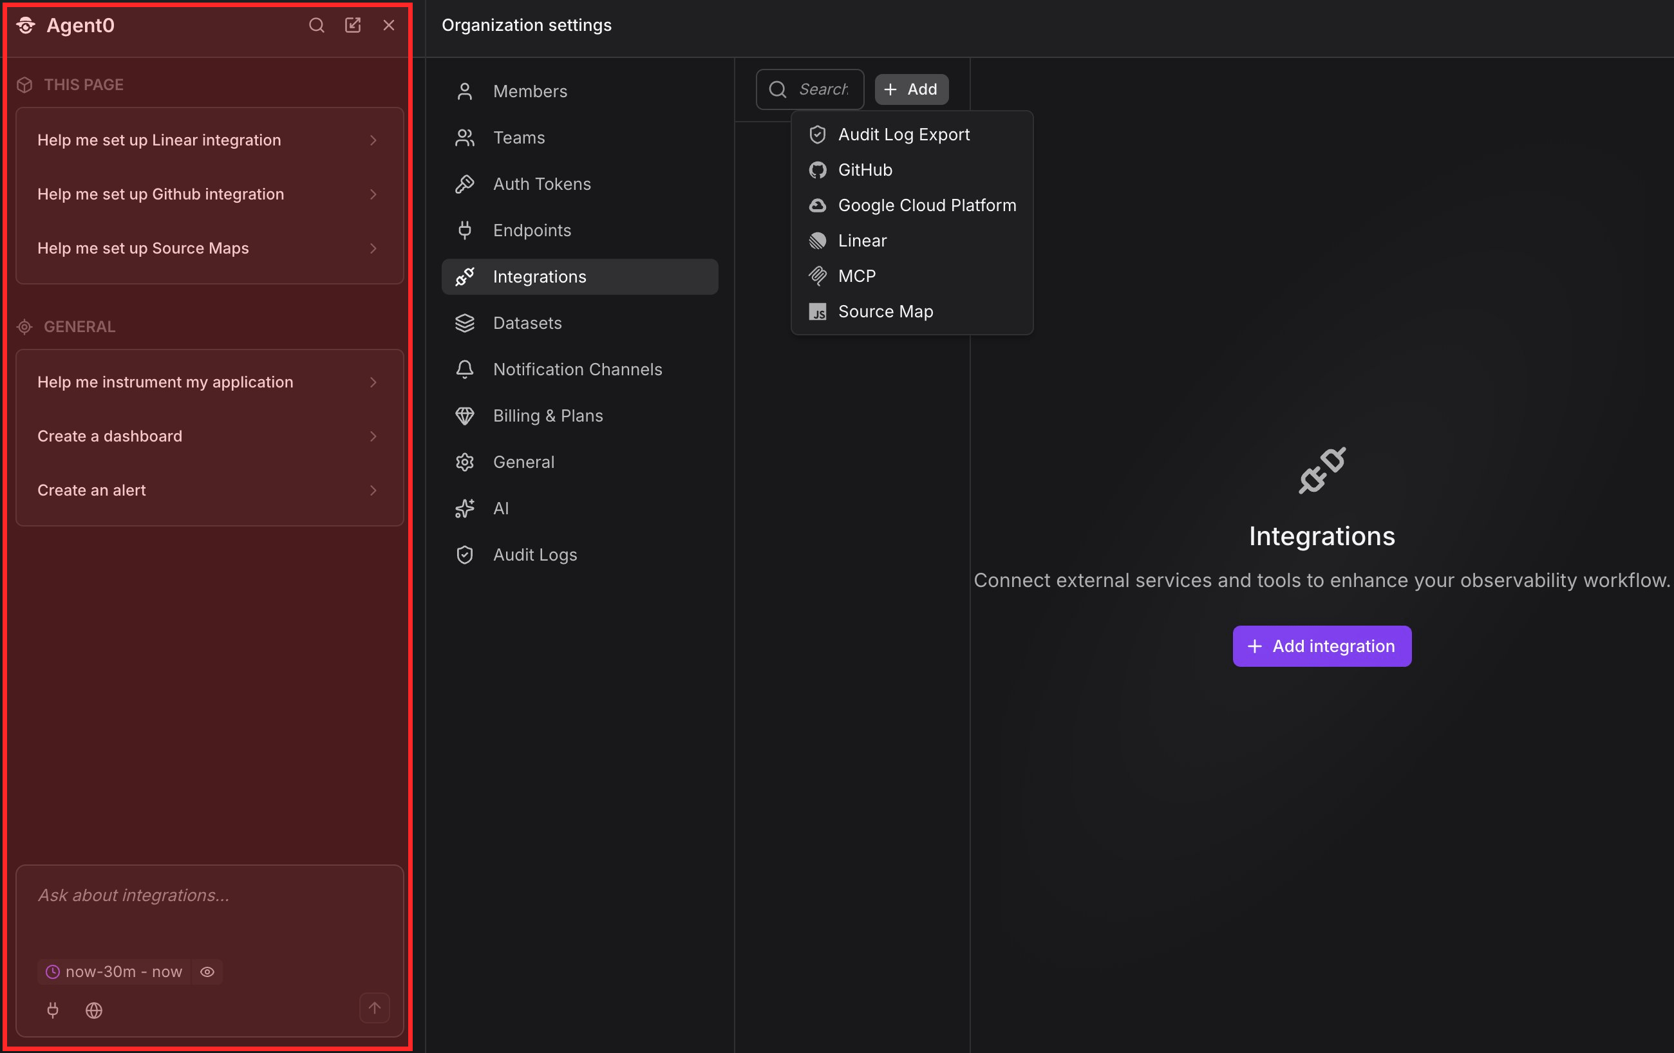Expand Help me set up Linear integration
Image resolution: width=1674 pixels, height=1053 pixels.
click(209, 140)
